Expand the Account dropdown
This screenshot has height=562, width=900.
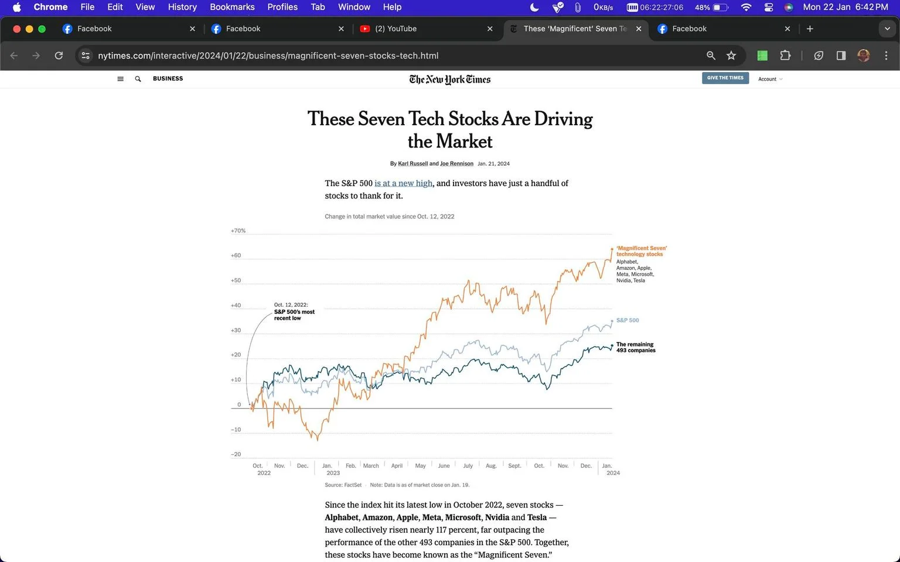(x=770, y=79)
